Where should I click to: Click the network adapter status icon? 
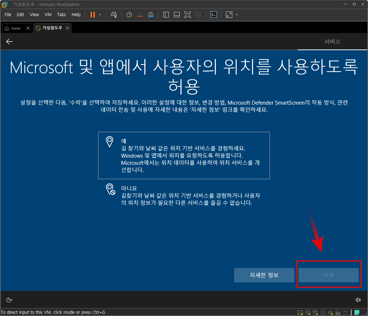pyautogui.click(x=315, y=312)
